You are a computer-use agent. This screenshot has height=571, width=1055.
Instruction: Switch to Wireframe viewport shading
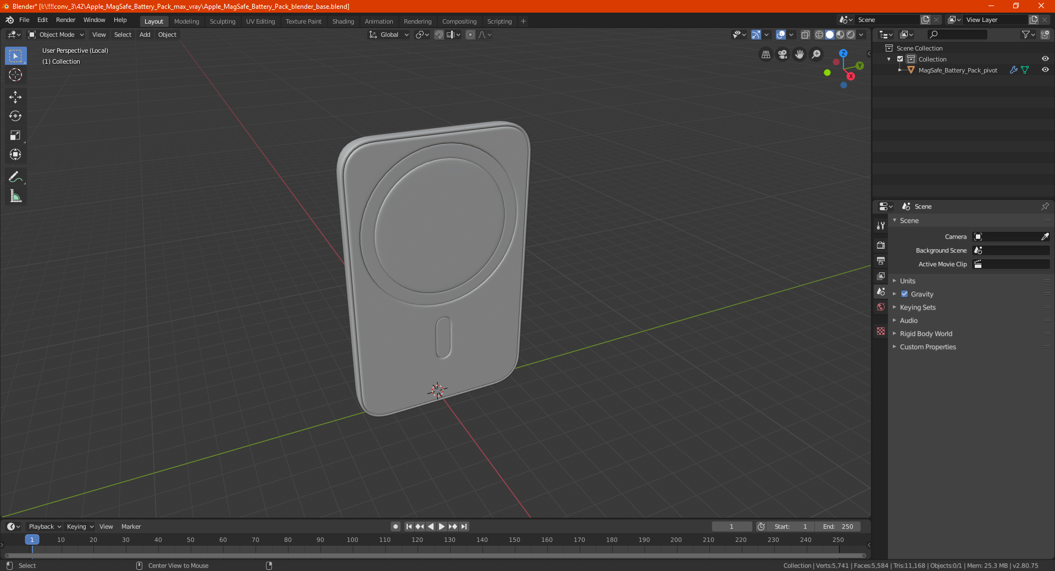pyautogui.click(x=819, y=35)
